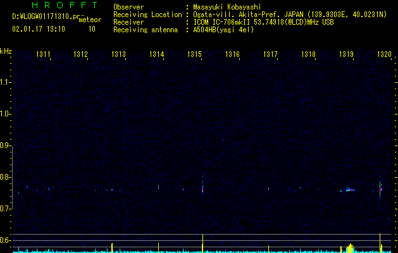The width and height of the screenshot is (398, 253).
Task: Click the 1312 time axis label
Action: (80, 54)
